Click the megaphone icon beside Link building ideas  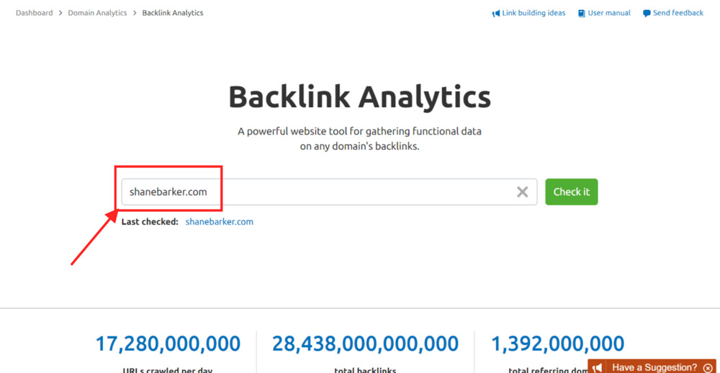(x=495, y=13)
